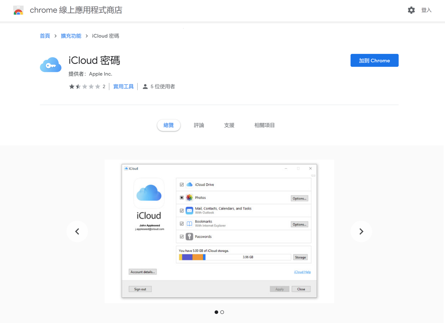
Task: Show previous screenshot with left arrow
Action: 77,231
